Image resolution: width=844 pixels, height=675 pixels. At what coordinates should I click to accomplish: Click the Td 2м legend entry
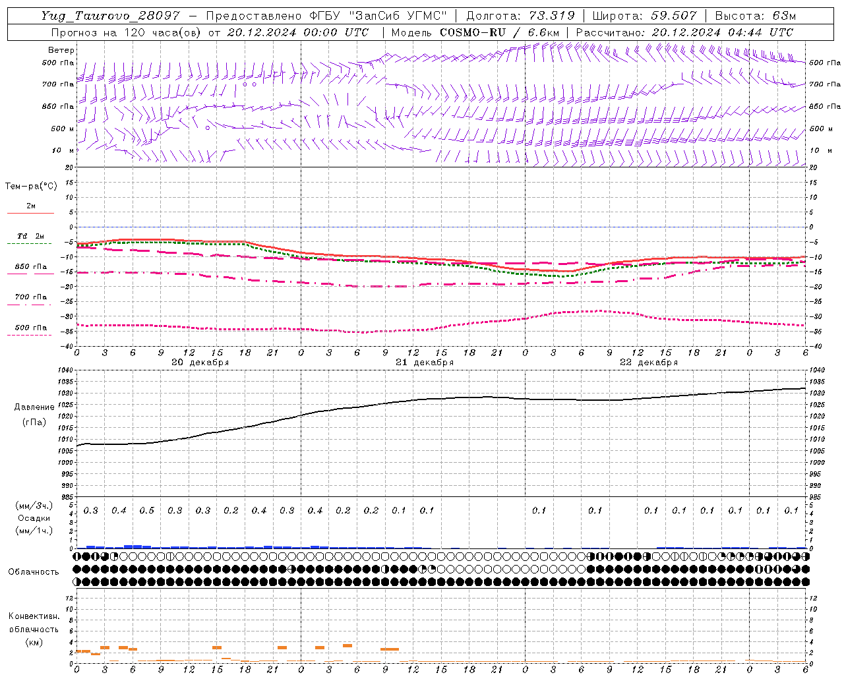(30, 236)
